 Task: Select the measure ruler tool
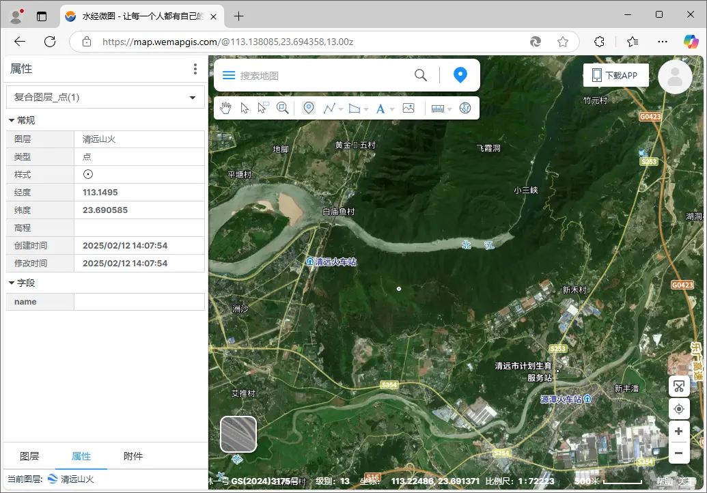tap(438, 109)
